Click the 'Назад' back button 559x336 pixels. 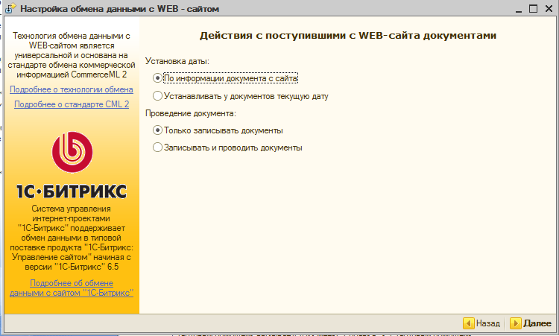click(481, 323)
